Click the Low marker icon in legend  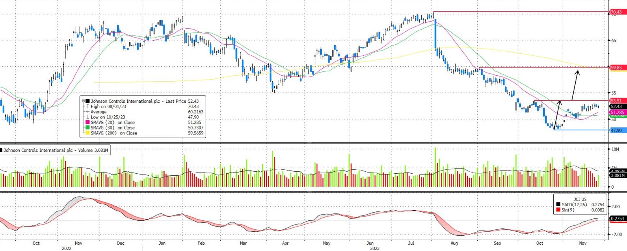[88, 117]
